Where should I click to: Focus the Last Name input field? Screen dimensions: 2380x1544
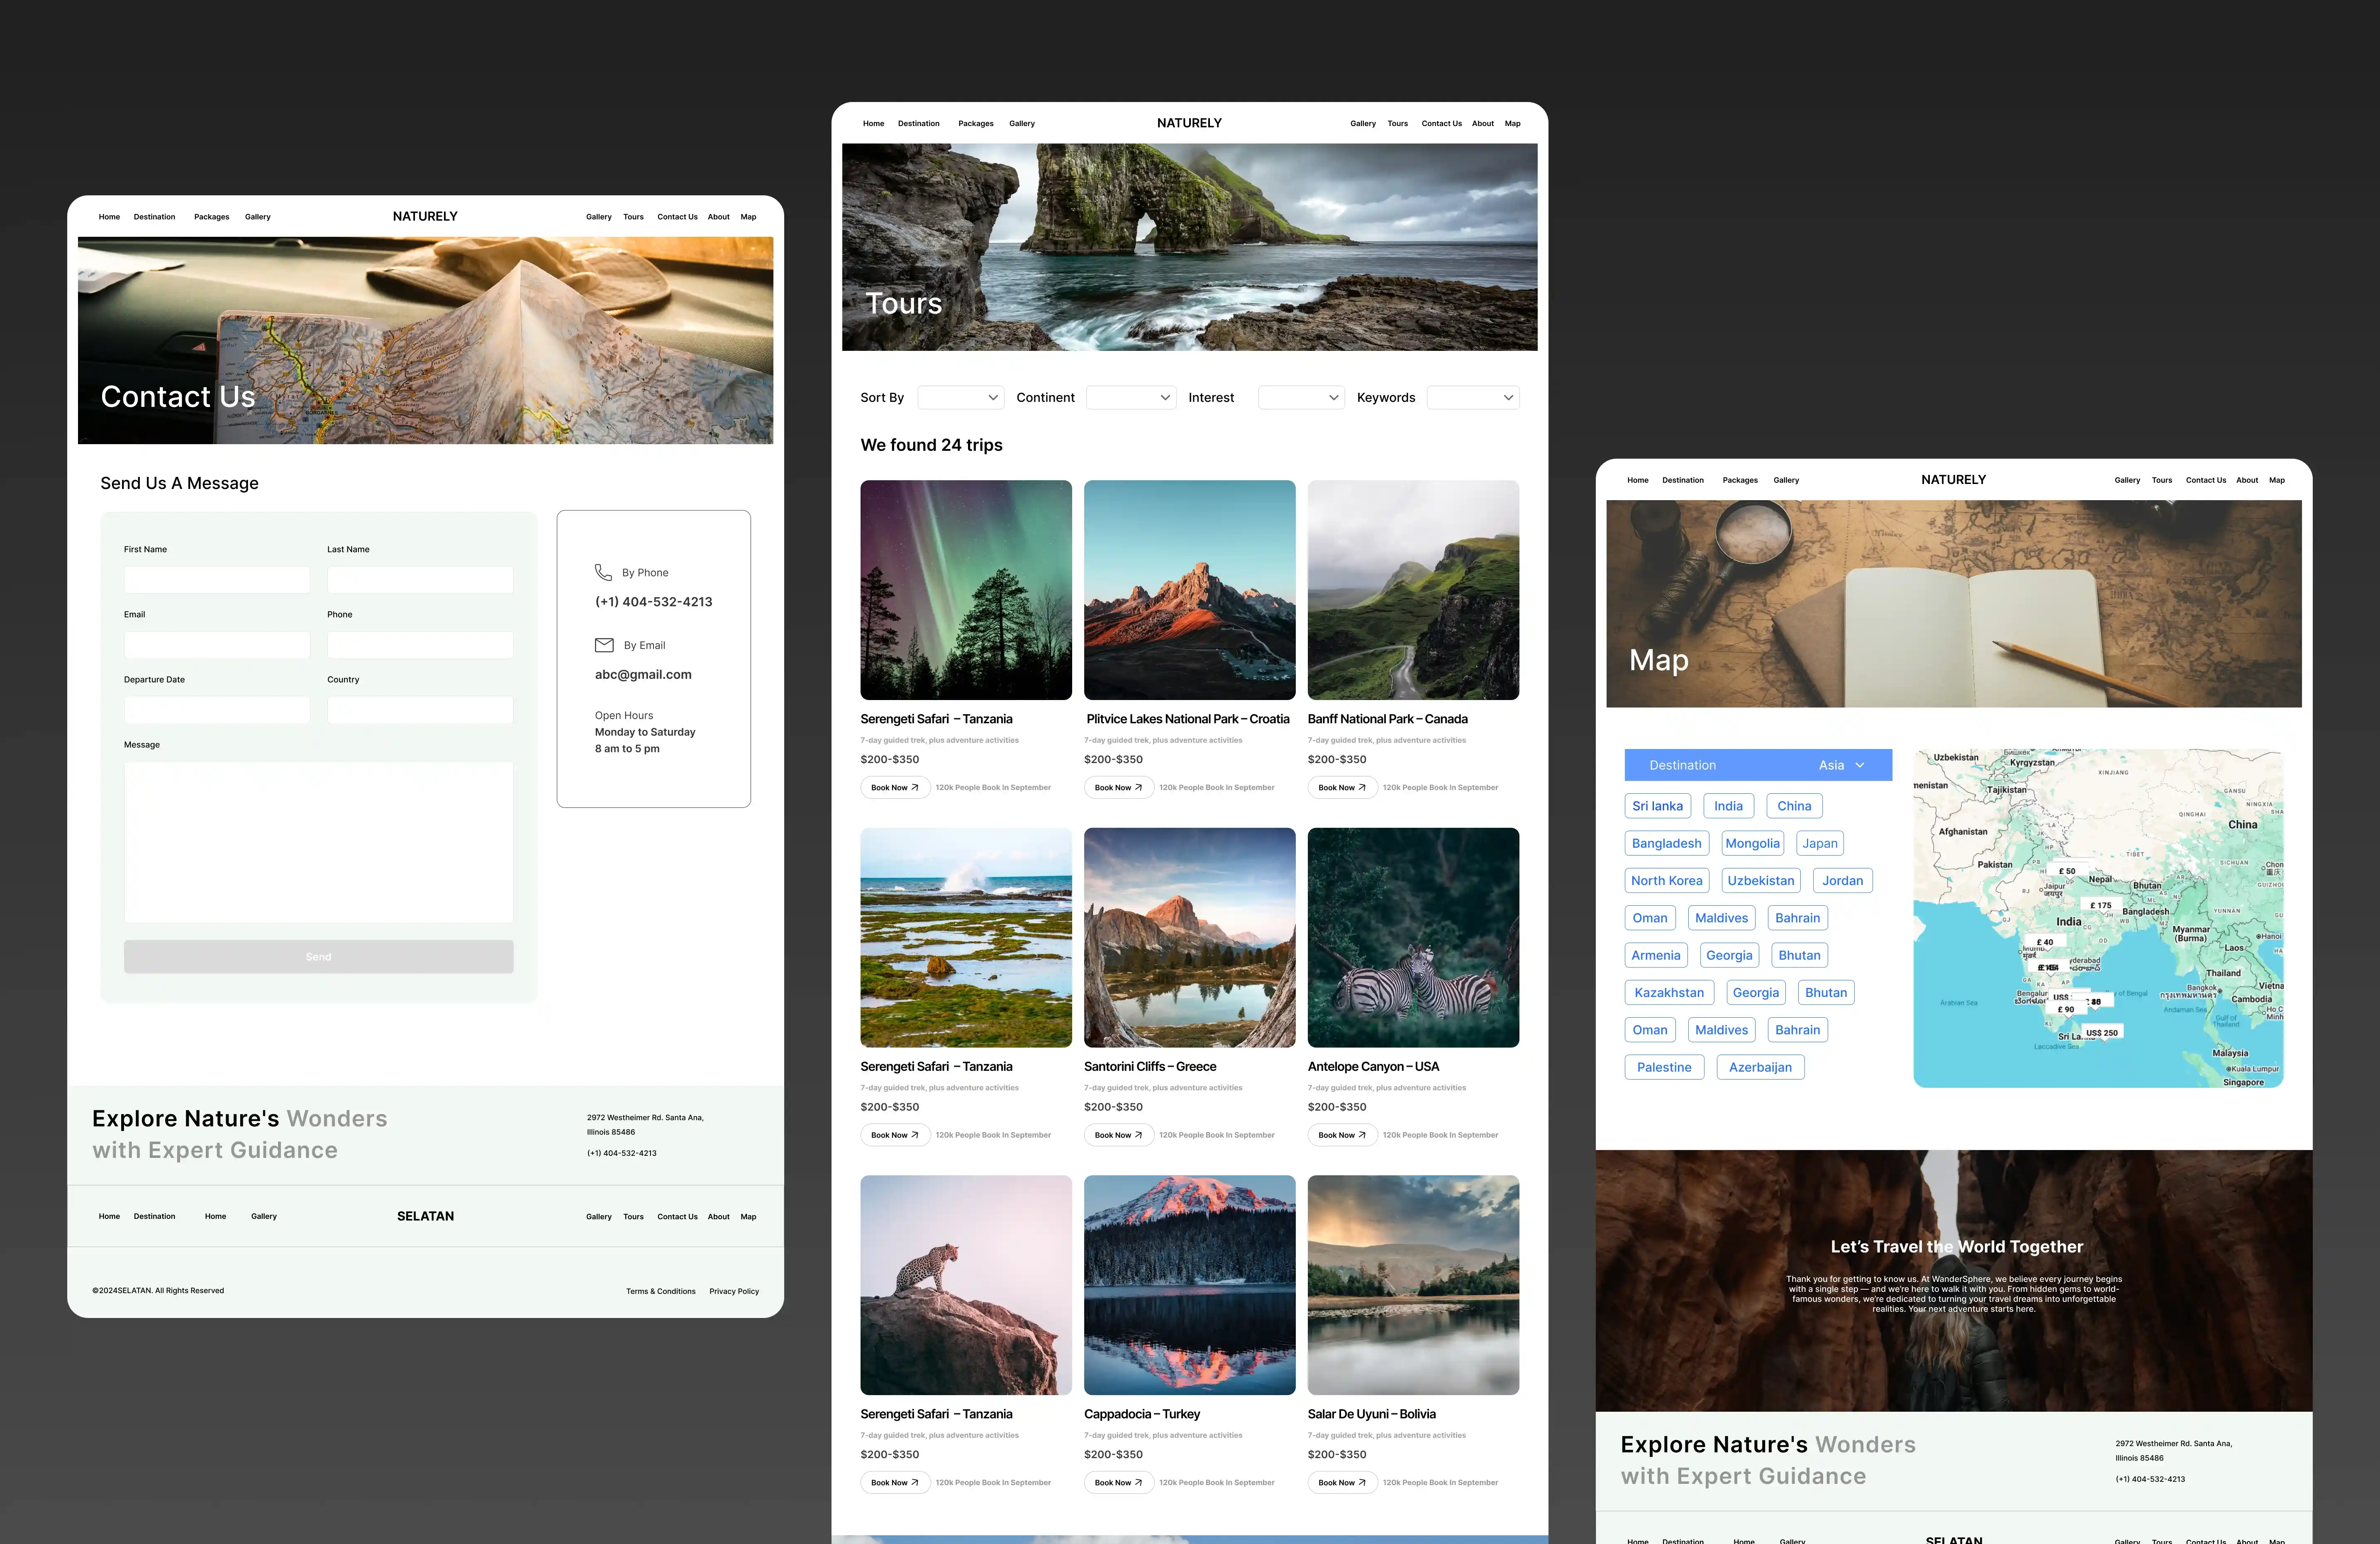tap(420, 580)
